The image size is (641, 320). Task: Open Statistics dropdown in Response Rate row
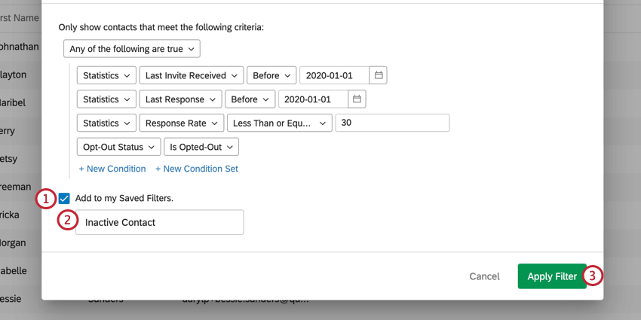click(106, 123)
